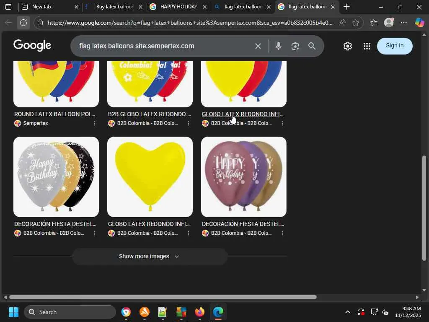The width and height of the screenshot is (429, 322).
Task: Open B2B GLOBO LATEX REDONDO link
Action: coord(150,114)
